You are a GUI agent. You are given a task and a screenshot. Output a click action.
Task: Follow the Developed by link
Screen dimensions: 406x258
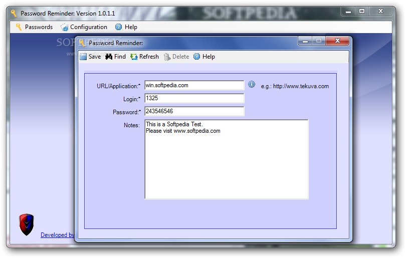tap(58, 235)
